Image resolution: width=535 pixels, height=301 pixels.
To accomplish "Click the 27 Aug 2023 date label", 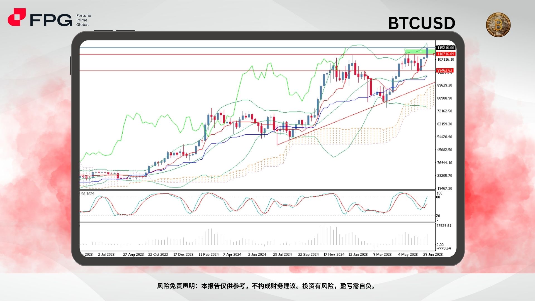I will (133, 254).
